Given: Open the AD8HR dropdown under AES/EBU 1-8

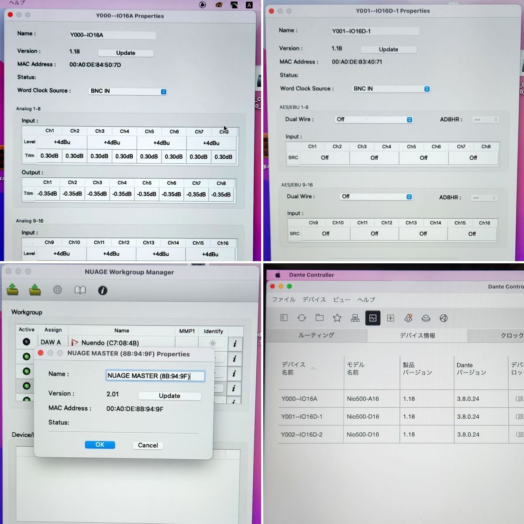Looking at the screenshot, I should (x=485, y=119).
